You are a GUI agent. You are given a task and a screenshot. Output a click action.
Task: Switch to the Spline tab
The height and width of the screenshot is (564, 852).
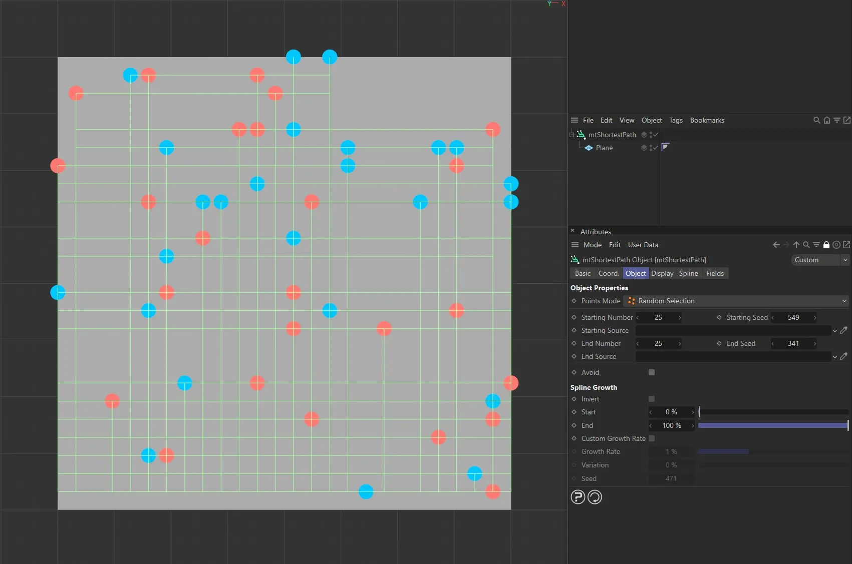click(x=688, y=273)
